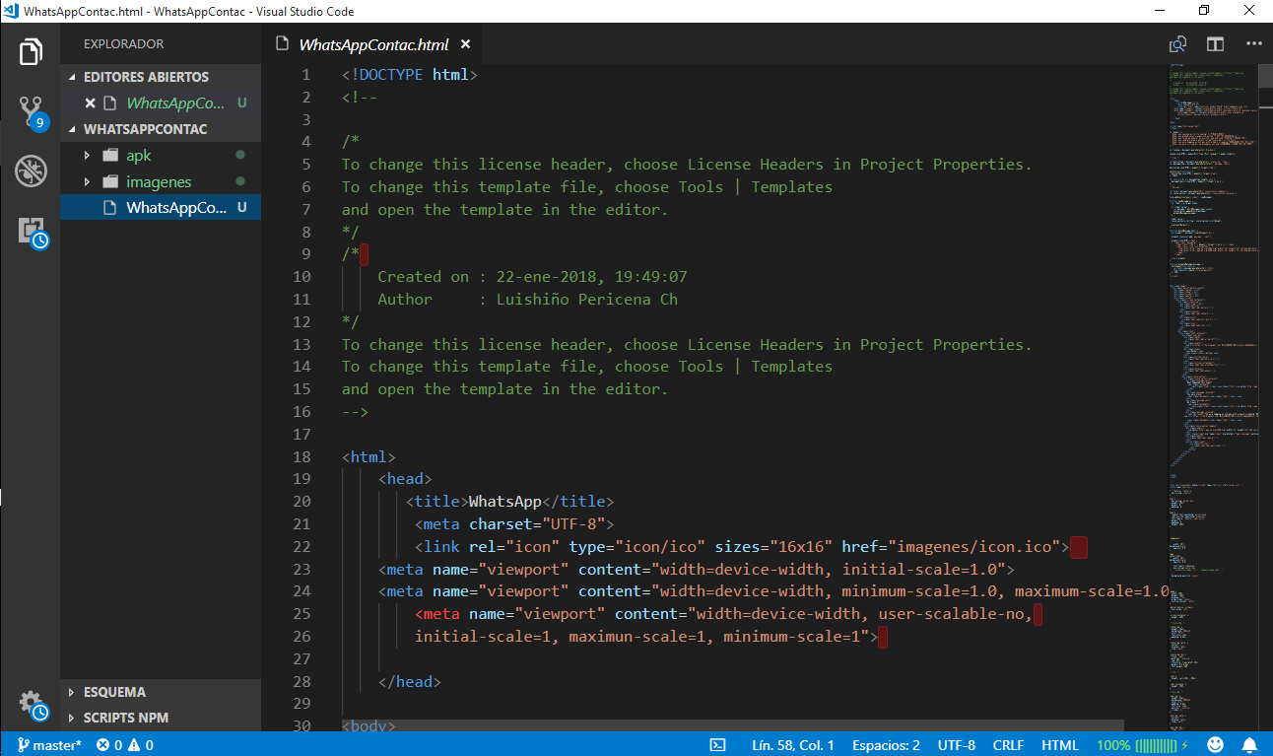The width and height of the screenshot is (1273, 756).
Task: Click the initial-scale=1.0 viewport meta on line 23
Action: point(697,570)
